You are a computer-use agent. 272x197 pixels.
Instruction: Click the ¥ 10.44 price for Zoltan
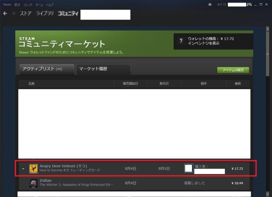237,183
